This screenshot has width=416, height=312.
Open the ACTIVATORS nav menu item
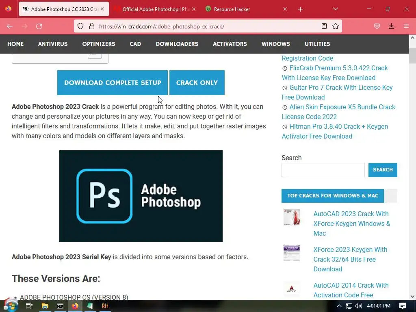click(x=230, y=44)
